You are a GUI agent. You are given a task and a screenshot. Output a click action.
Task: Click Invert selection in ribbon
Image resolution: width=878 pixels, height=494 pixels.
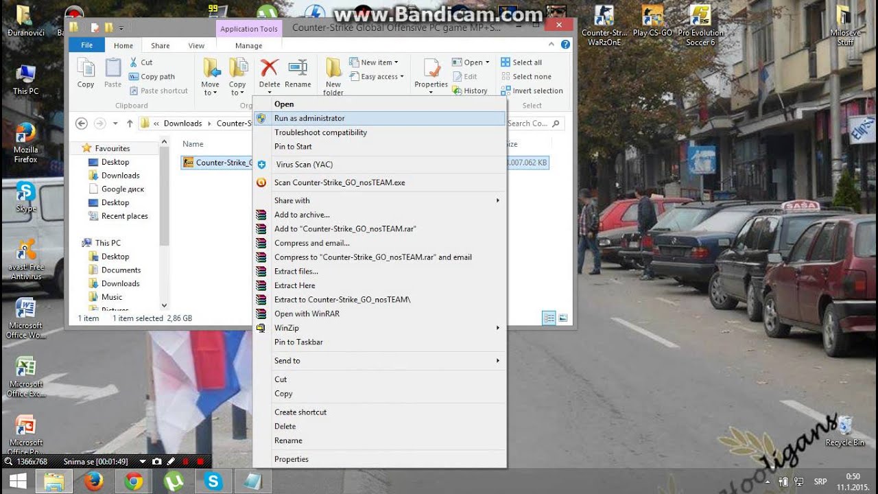tap(532, 91)
